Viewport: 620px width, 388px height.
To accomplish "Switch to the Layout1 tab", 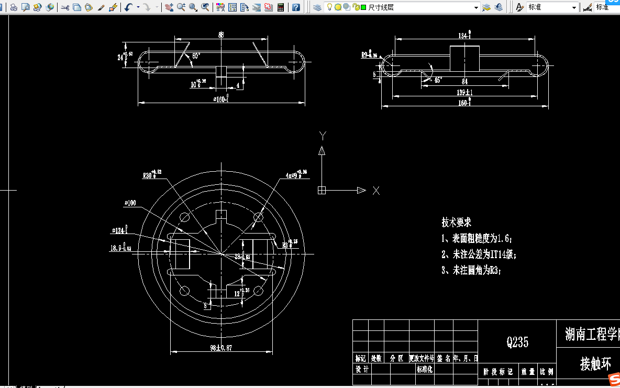I will tap(50, 385).
